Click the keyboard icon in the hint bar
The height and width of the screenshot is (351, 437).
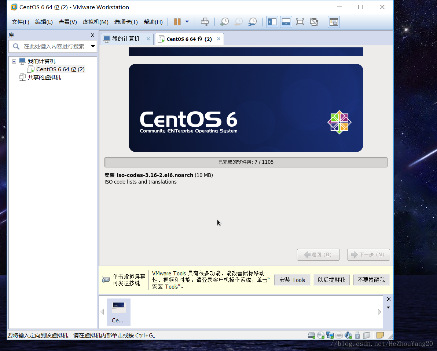(x=106, y=279)
